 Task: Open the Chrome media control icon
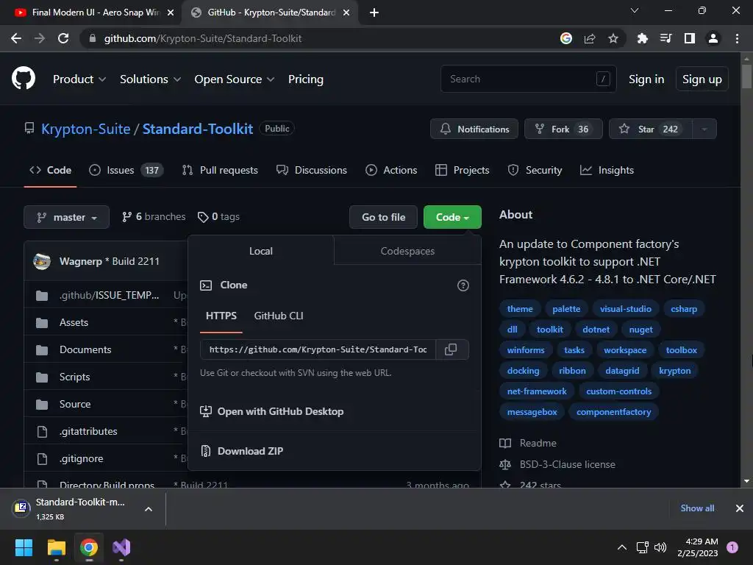click(x=665, y=38)
